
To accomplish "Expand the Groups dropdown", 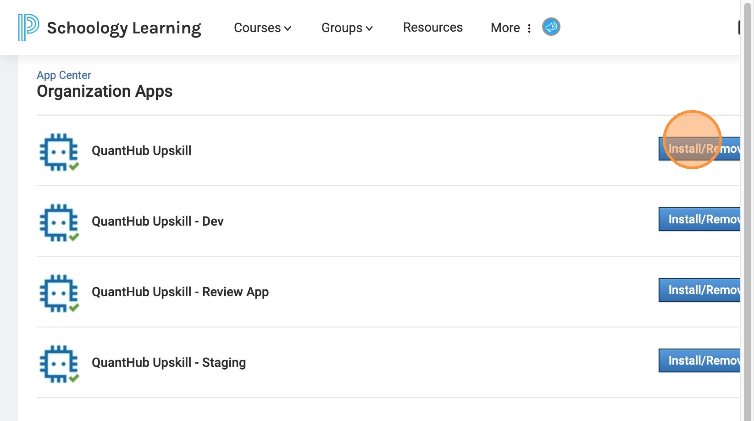I will click(347, 28).
